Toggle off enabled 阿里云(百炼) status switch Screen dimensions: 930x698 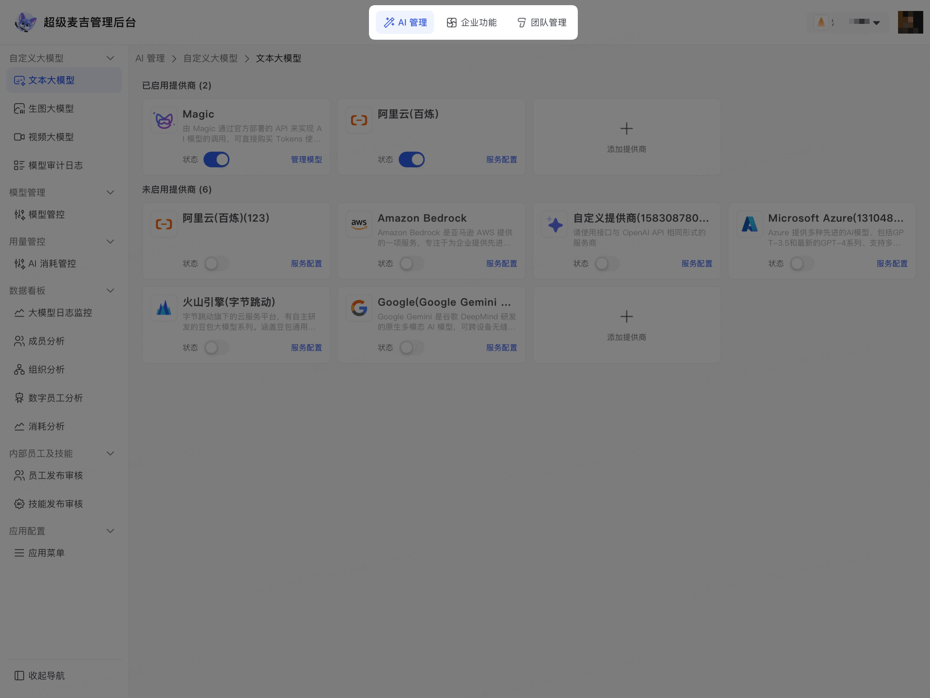[x=412, y=160]
